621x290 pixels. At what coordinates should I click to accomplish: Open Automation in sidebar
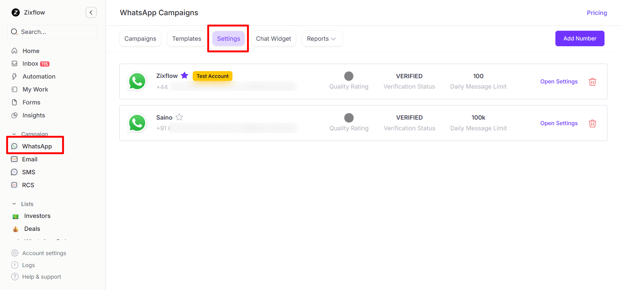point(39,77)
